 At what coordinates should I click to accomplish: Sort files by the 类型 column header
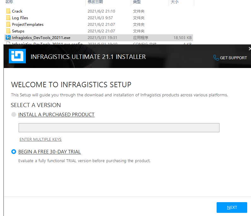coord(137,2)
